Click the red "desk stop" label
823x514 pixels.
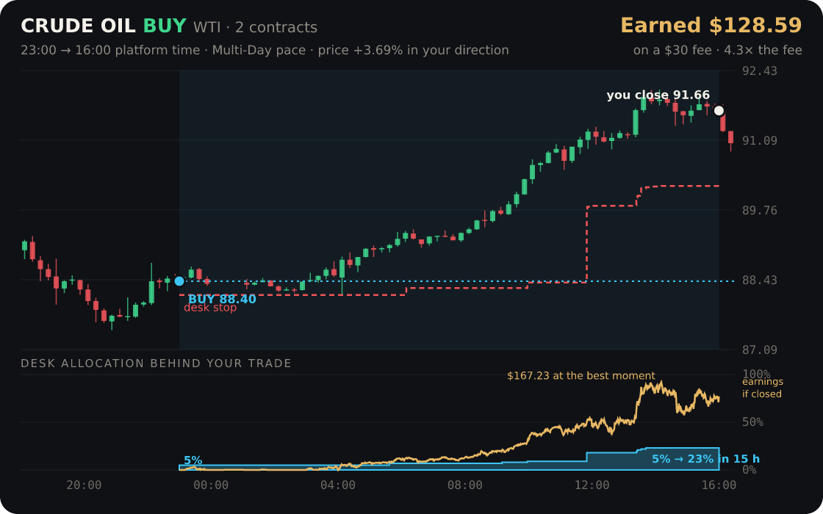[x=210, y=308]
